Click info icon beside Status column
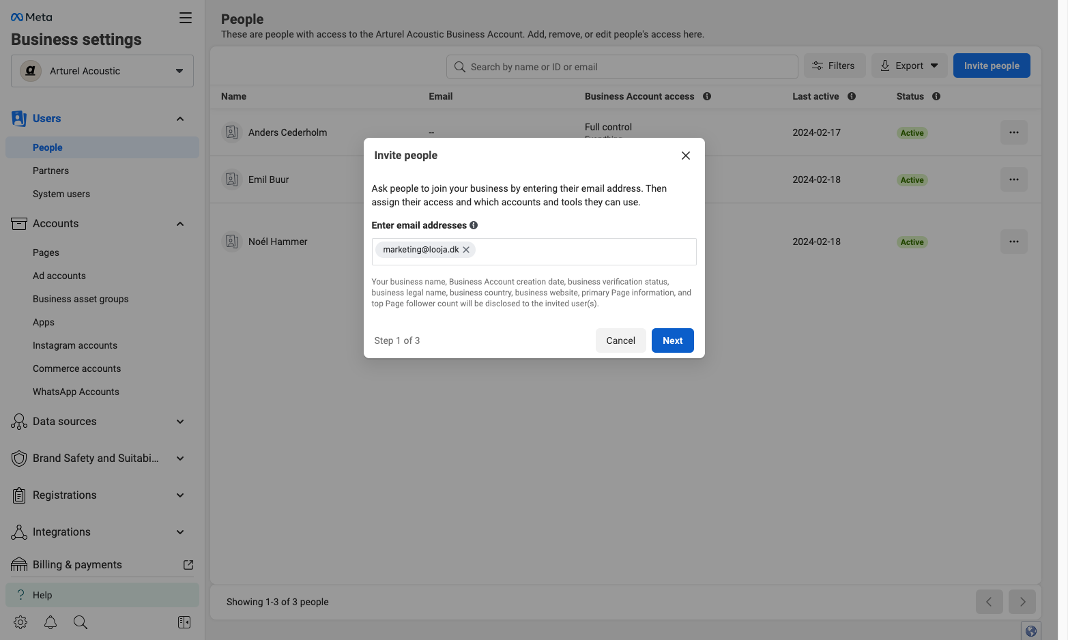Image resolution: width=1068 pixels, height=640 pixels. (x=936, y=96)
